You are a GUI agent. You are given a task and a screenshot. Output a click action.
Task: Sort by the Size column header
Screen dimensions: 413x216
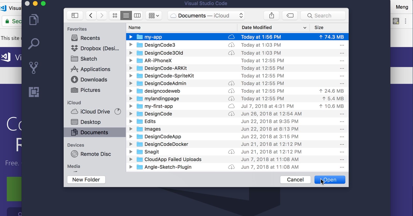tap(329, 27)
